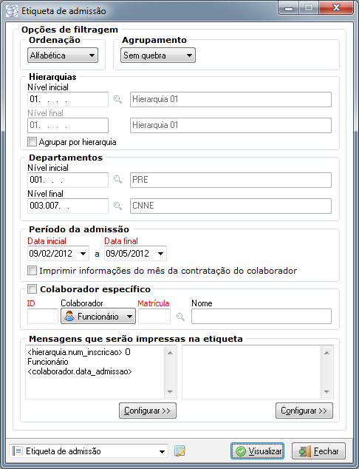Click the down arrow of the right message scrollbar

(x=326, y=392)
